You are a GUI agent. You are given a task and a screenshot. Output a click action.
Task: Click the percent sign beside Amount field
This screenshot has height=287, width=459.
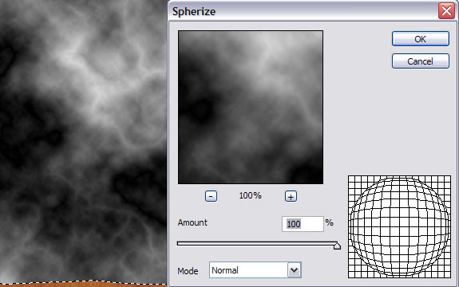(330, 222)
